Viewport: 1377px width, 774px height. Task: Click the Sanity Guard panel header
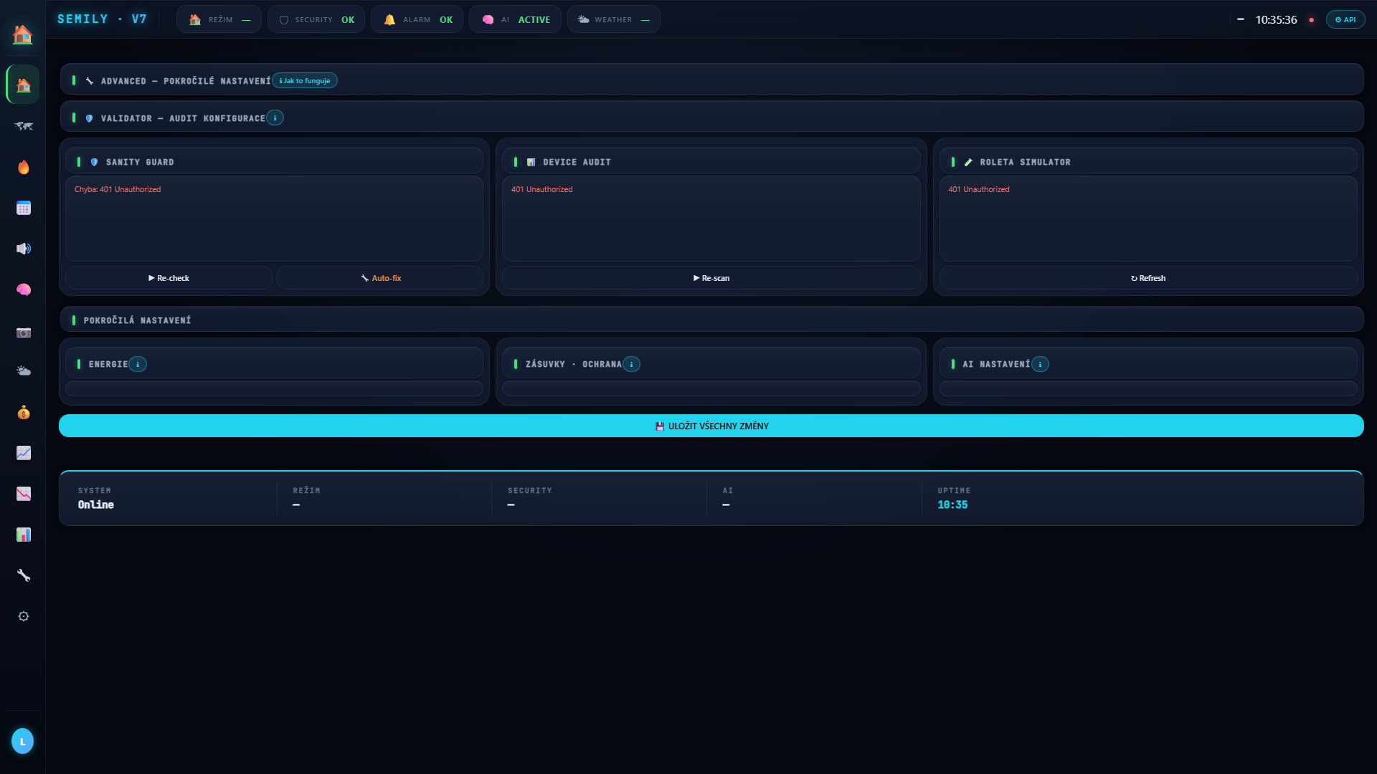pyautogui.click(x=274, y=162)
